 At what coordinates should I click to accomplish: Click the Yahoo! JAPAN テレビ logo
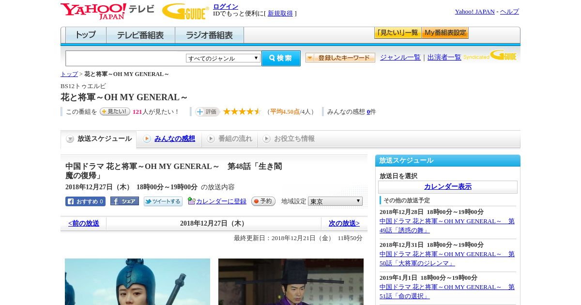(x=107, y=11)
